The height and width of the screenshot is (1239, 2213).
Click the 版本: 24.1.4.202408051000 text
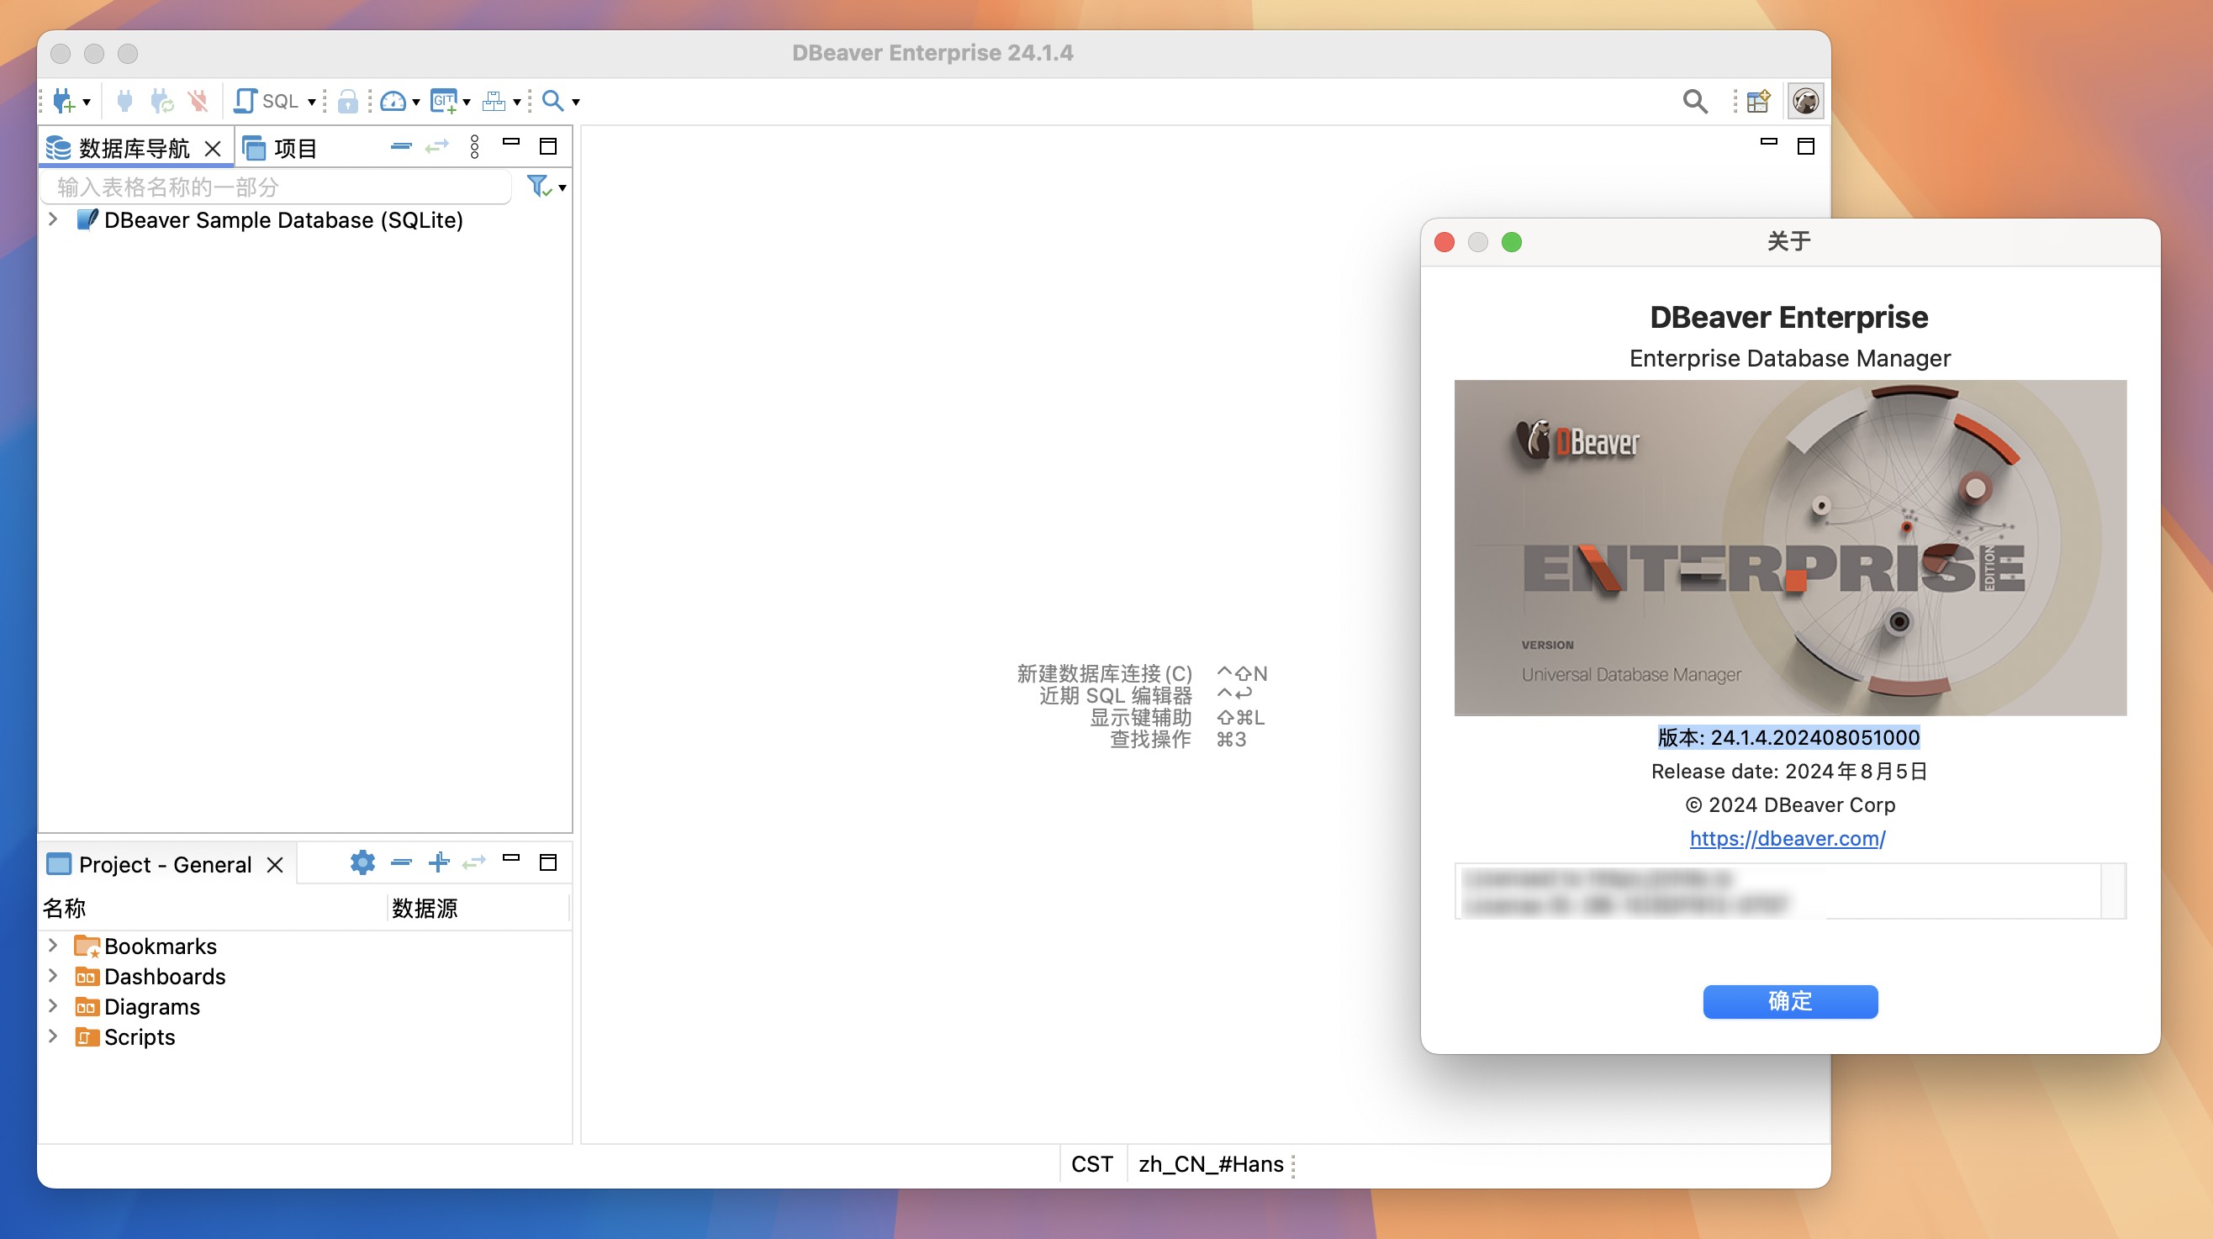1788,737
